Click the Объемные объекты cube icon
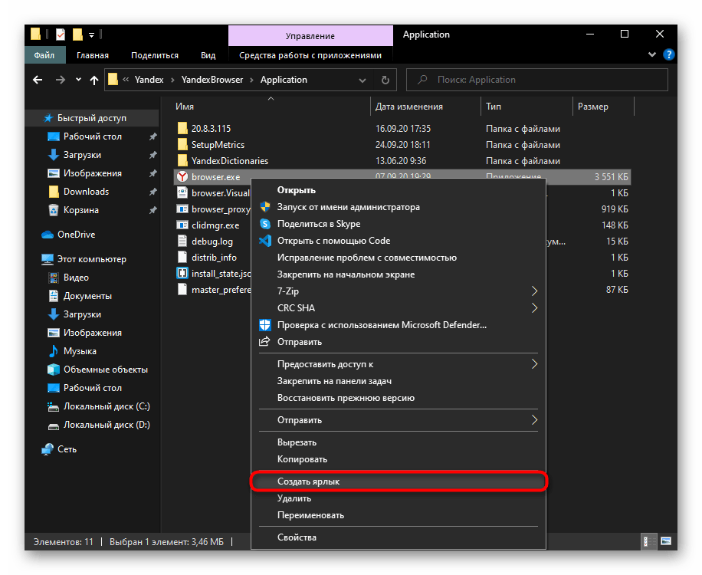 click(54, 370)
